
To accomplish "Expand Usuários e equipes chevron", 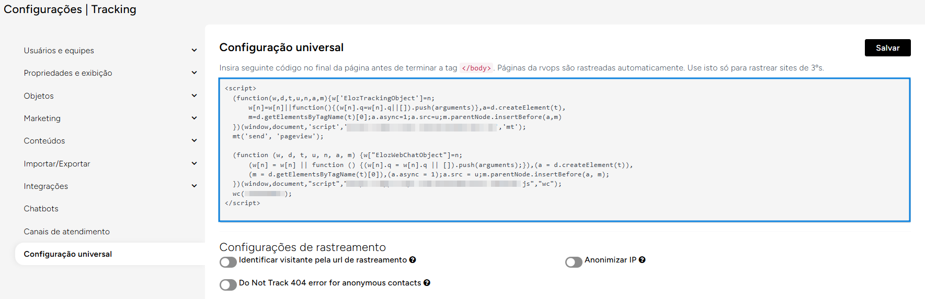I will click(x=194, y=51).
